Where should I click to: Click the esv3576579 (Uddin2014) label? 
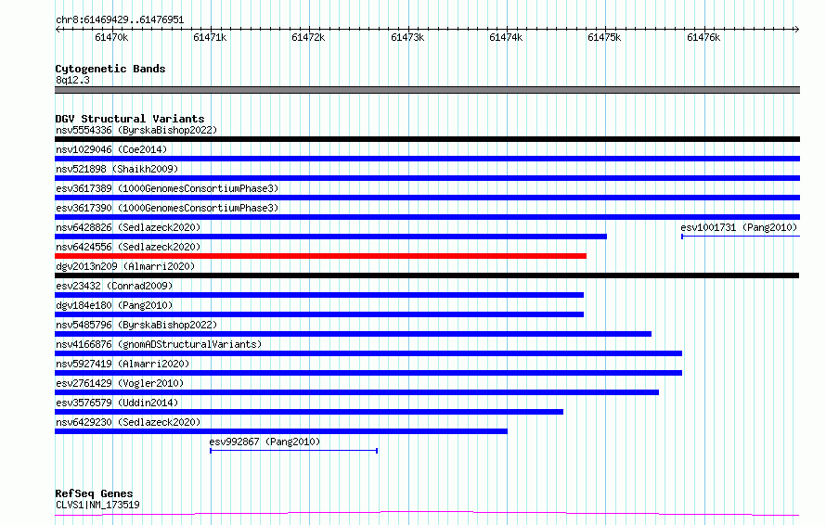[117, 403]
